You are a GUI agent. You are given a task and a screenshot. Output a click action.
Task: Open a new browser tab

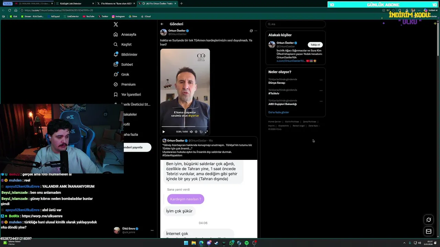(181, 3)
